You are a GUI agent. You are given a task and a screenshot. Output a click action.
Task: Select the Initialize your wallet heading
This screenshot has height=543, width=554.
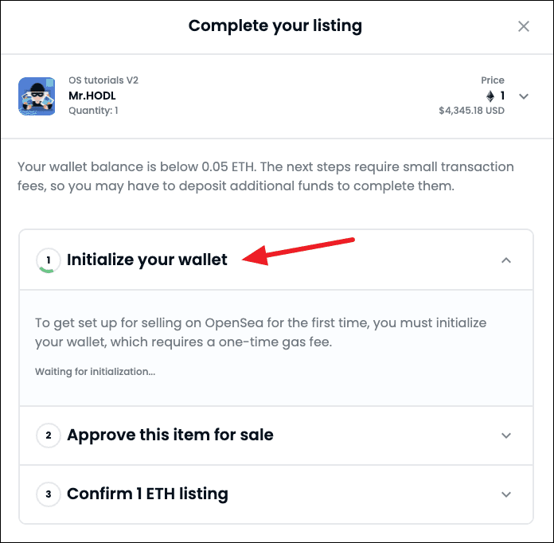click(147, 260)
